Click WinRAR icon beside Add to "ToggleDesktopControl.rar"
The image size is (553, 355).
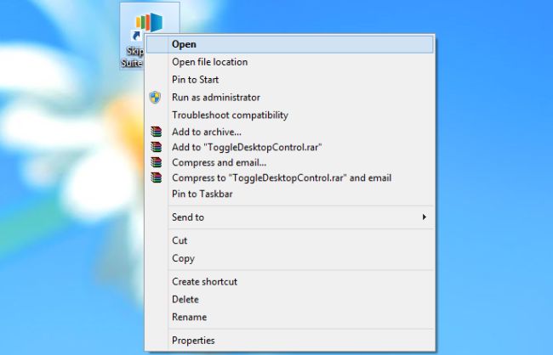157,147
